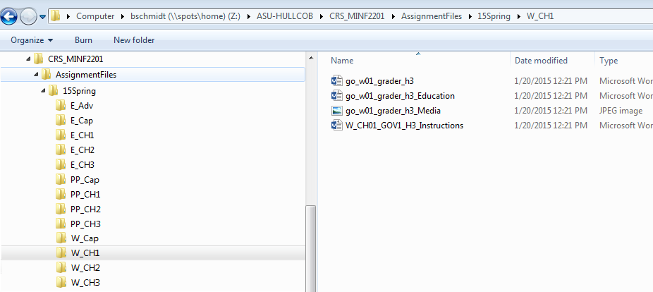653x292 pixels.
Task: Click the Forward navigation arrow button
Action: [28, 15]
